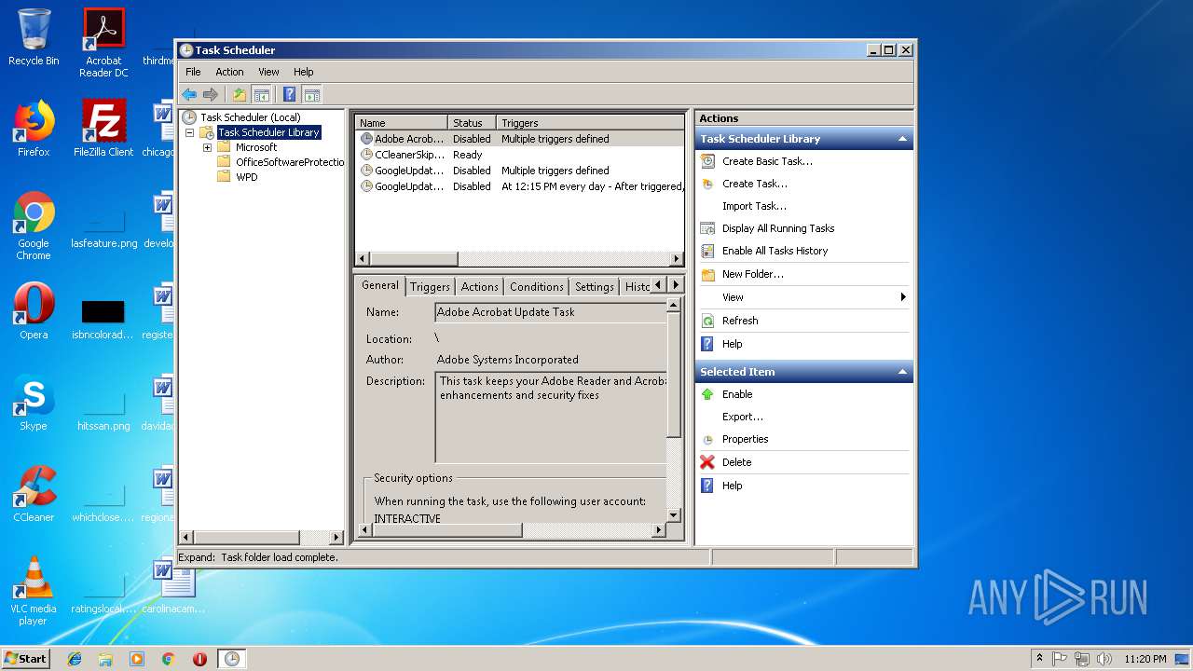This screenshot has height=671, width=1193.
Task: Toggle the Show/Hide Action Pane icon
Action: pyautogui.click(x=312, y=94)
